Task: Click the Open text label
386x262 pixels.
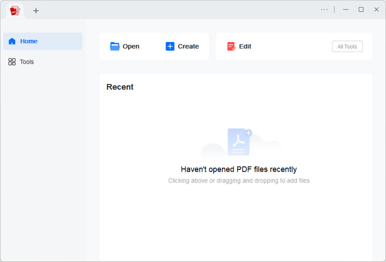Action: 131,46
